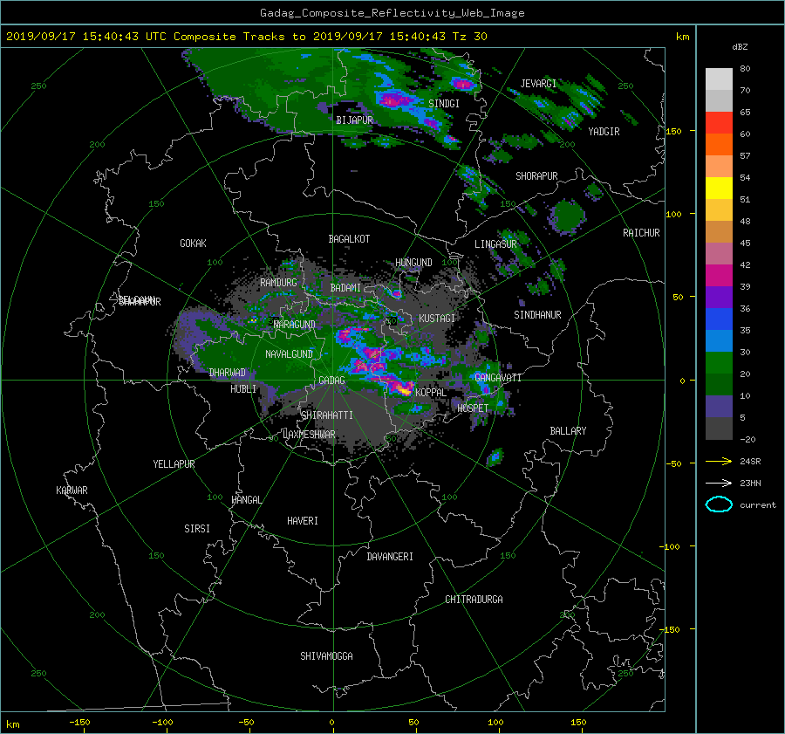Select the 30 dBZ green swatch
Screen dimensions: 785x734
(719, 362)
